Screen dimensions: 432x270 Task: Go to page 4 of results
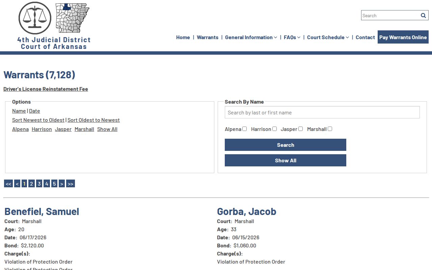(47, 184)
